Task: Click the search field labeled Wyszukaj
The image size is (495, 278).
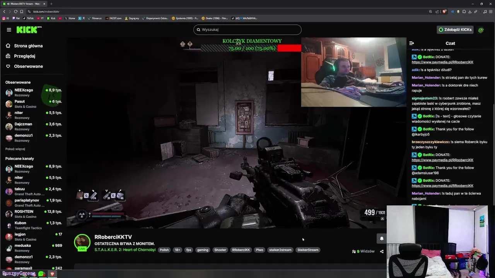Action: (x=247, y=30)
